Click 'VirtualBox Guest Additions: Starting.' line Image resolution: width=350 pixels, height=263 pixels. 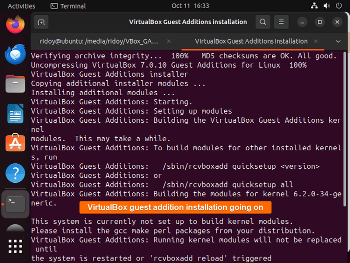coord(111,102)
